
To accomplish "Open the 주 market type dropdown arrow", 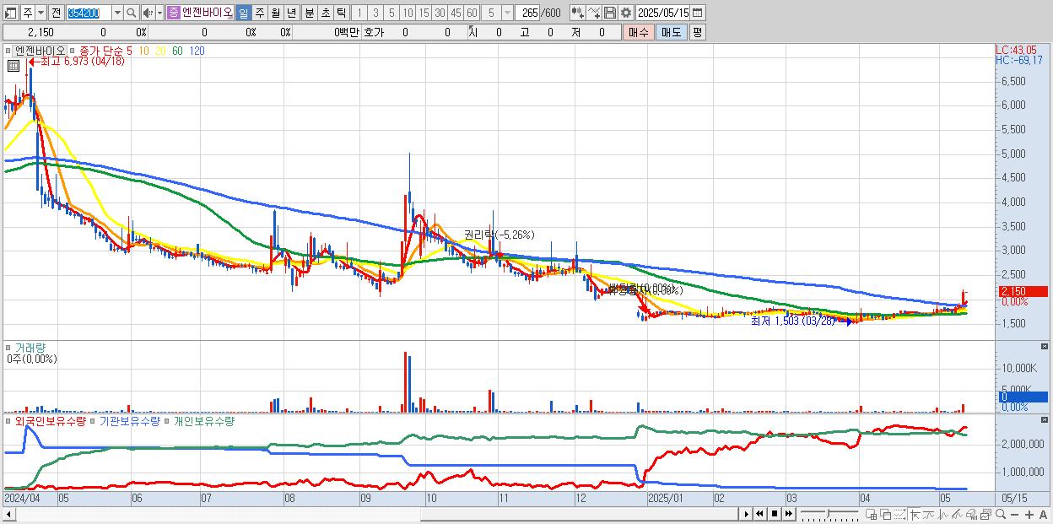I will pos(42,13).
